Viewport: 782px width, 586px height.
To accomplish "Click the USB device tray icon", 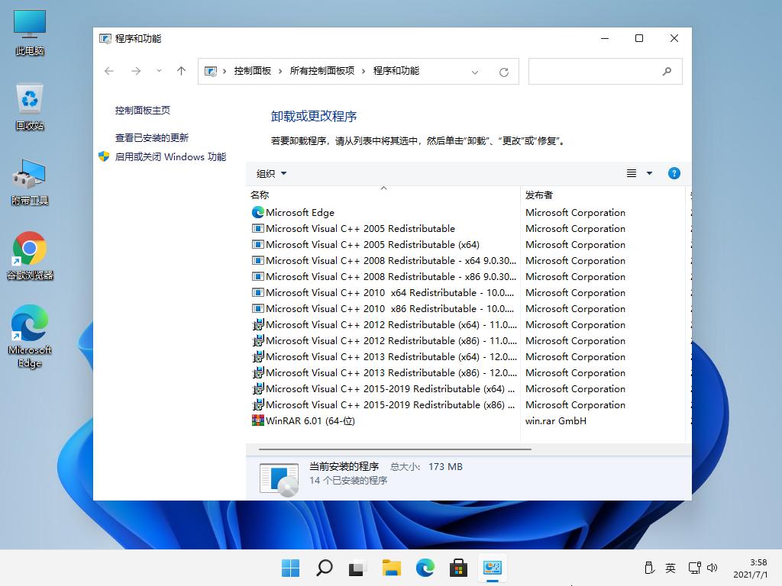I will pos(649,568).
